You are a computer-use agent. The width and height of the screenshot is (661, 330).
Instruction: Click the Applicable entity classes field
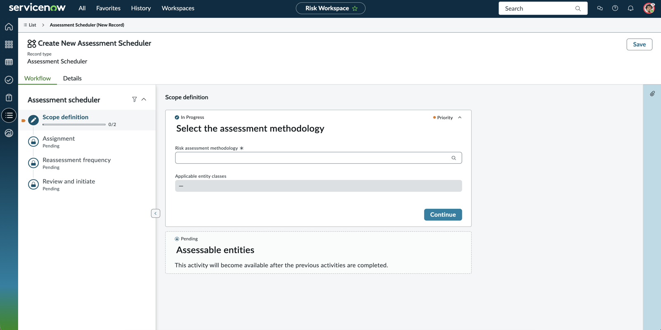click(318, 186)
